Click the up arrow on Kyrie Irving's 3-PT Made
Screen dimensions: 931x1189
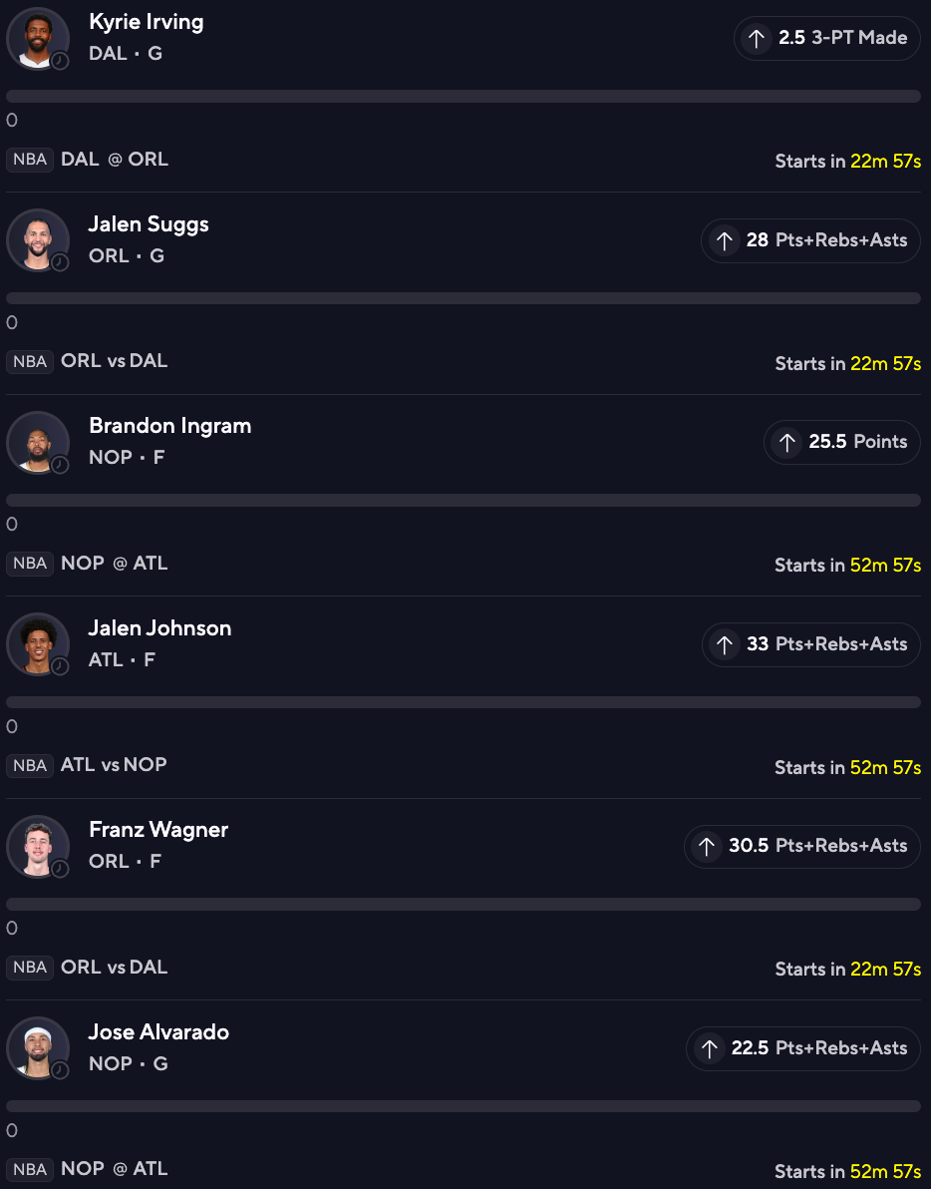click(757, 38)
